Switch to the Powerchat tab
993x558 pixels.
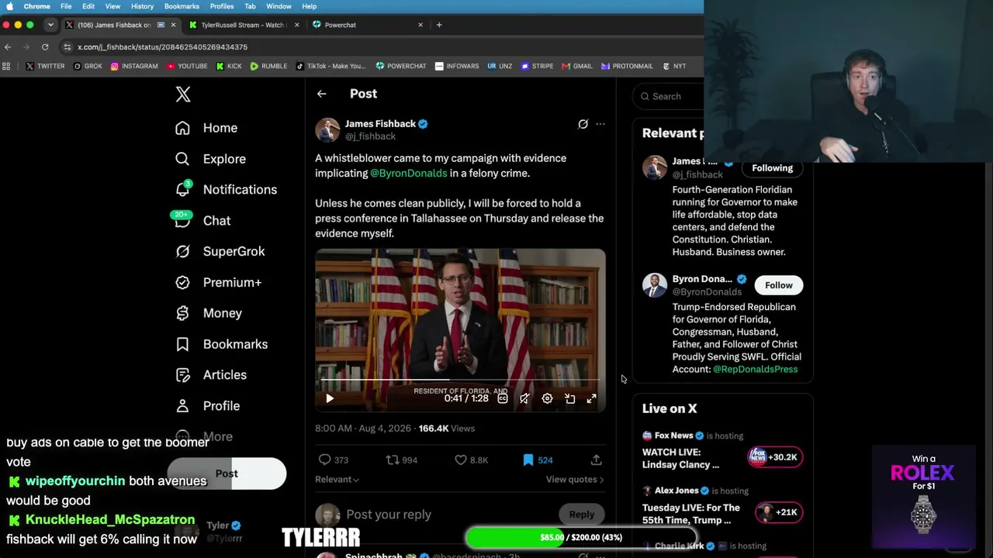click(x=368, y=25)
